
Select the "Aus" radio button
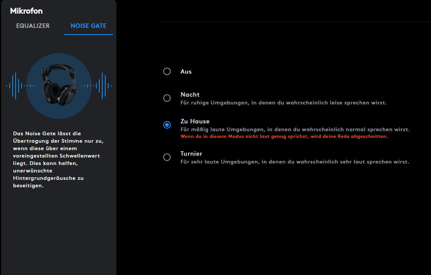point(167,71)
